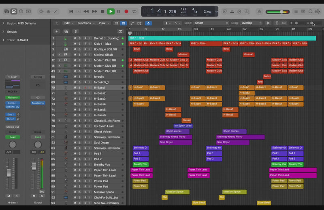Click the Play button in transport
Image resolution: width=324 pixels, height=210 pixels.
[x=110, y=11]
